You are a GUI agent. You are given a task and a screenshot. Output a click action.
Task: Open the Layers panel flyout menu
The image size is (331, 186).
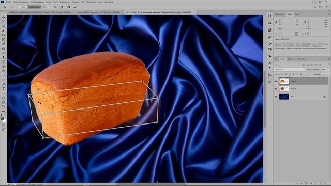tap(329, 59)
